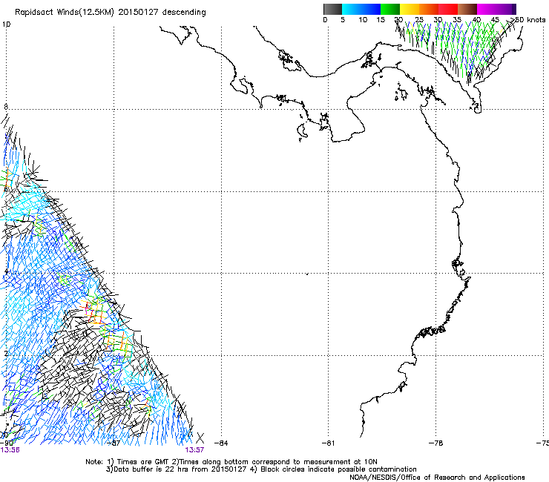Click the latitude label '10' at top left
The width and height of the screenshot is (549, 482).
[x=6, y=24]
